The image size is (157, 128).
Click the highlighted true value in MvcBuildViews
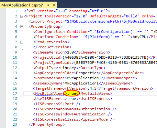tap(72, 94)
